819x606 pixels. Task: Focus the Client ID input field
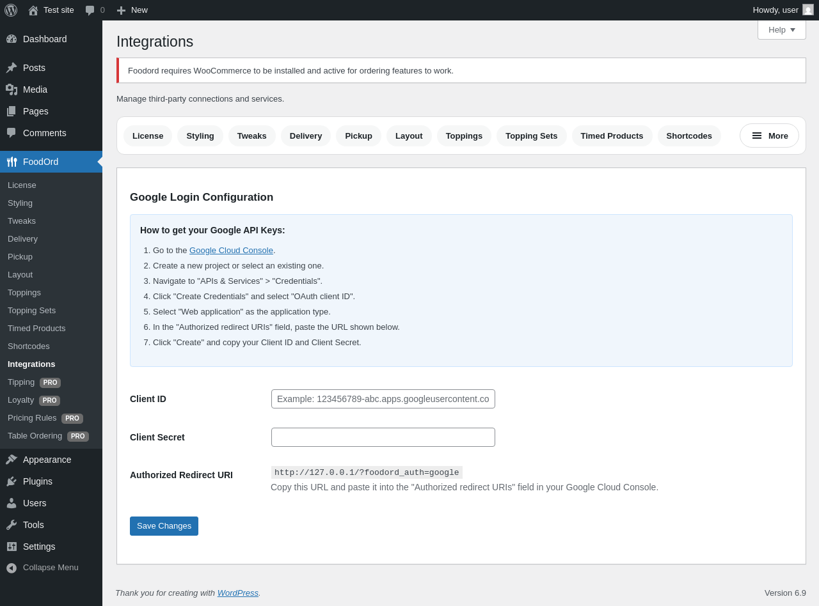383,399
